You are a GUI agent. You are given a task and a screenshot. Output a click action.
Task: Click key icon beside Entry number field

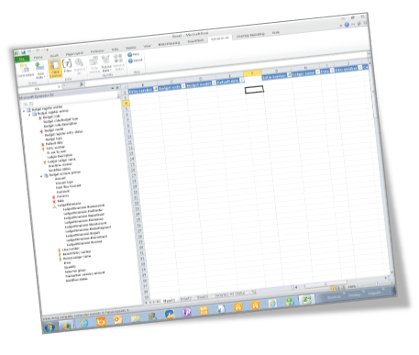point(43,149)
